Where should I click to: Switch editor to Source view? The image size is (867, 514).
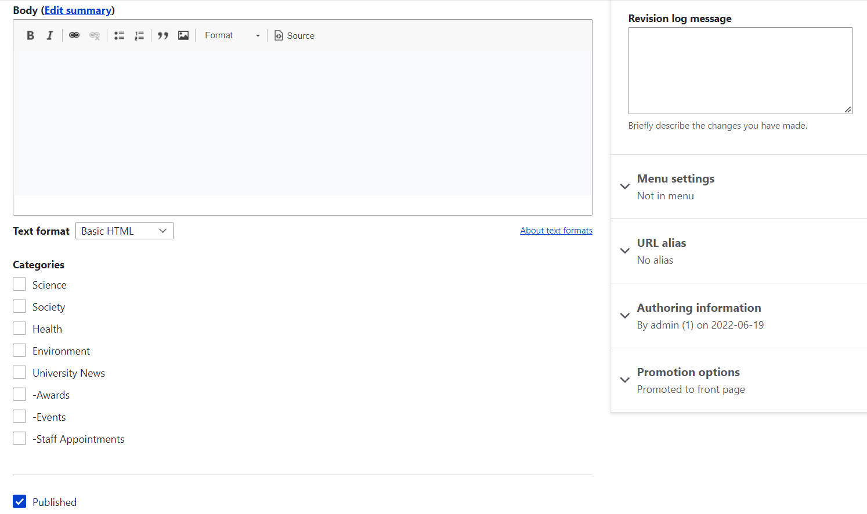[x=294, y=35]
